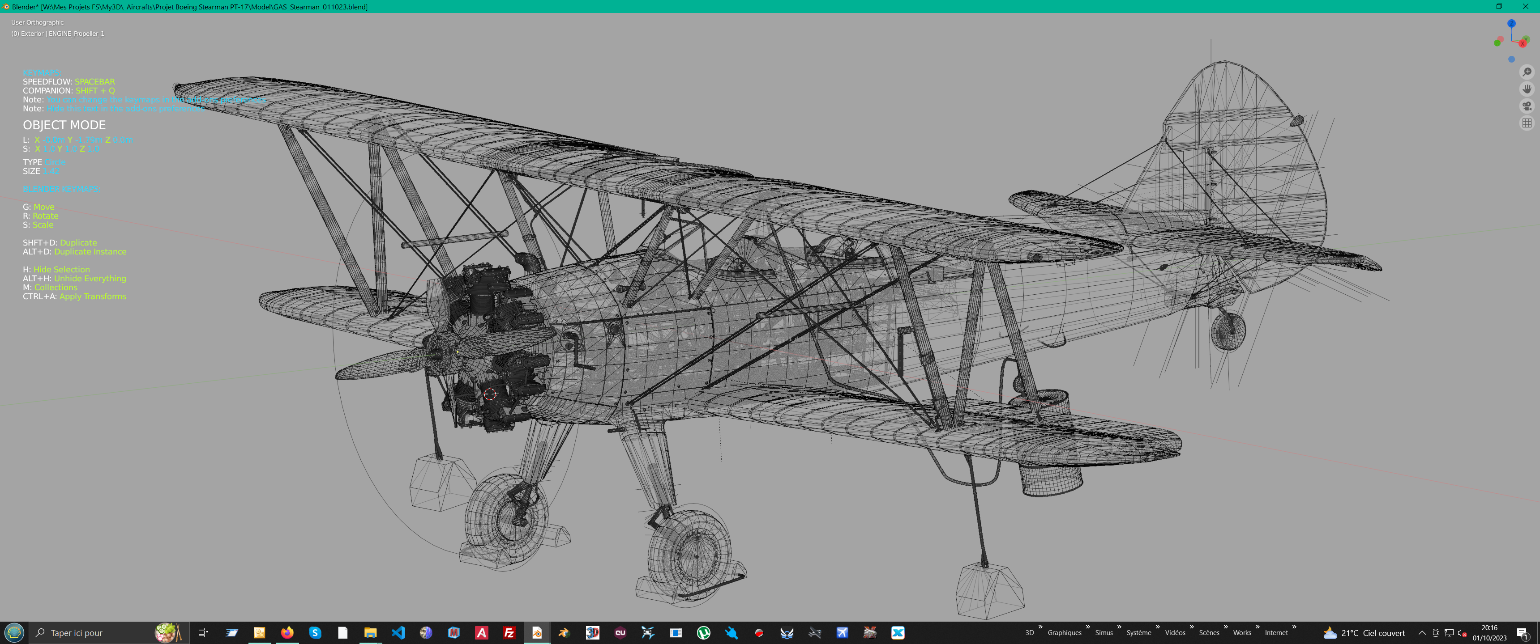Click the 'Taper ici pour' search box
The image size is (1540, 644).
coord(109,633)
